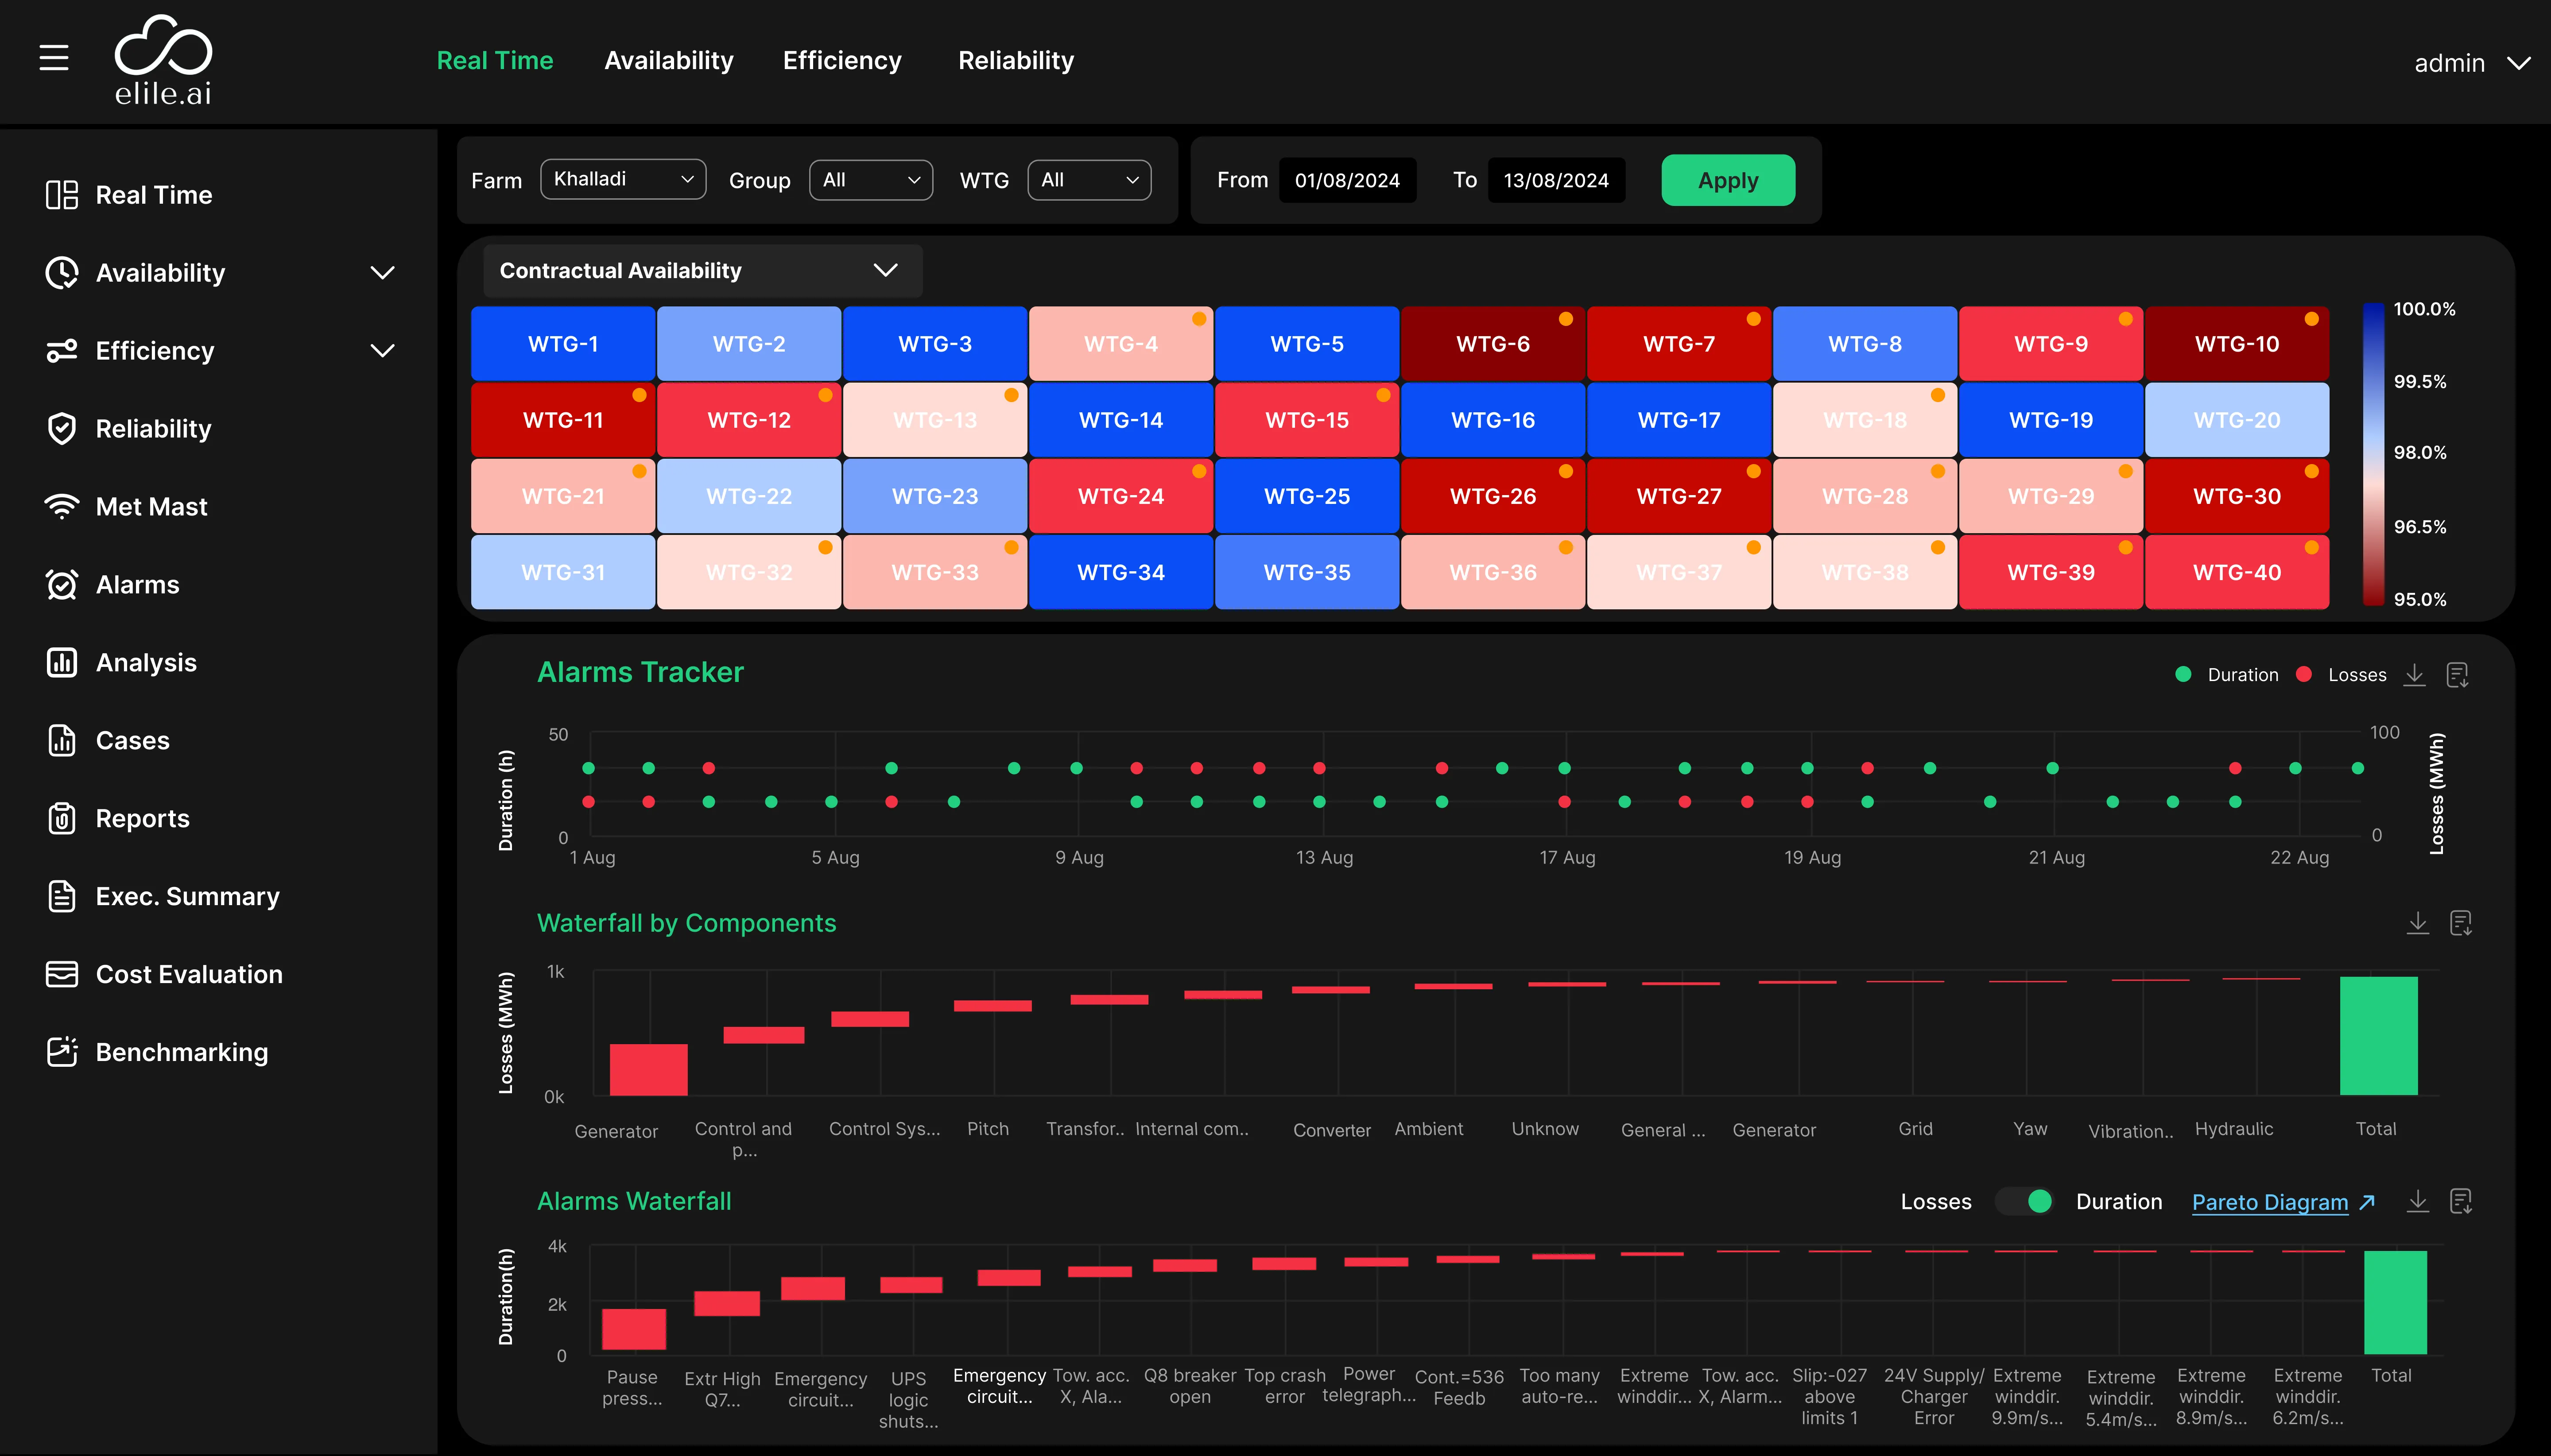Click the Analysis chart icon

point(62,663)
